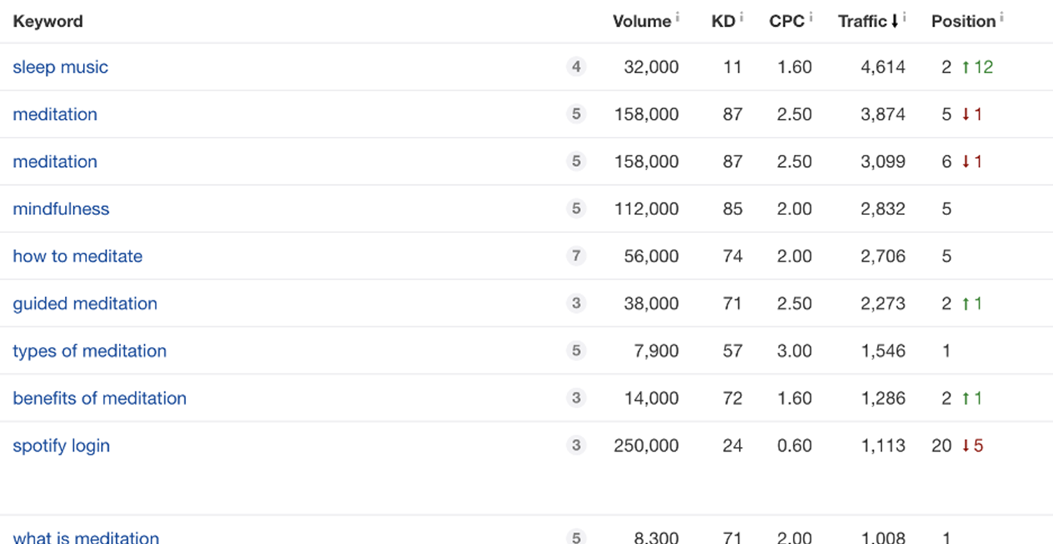Select the guided meditation keyword link
The height and width of the screenshot is (544, 1053).
click(x=85, y=304)
